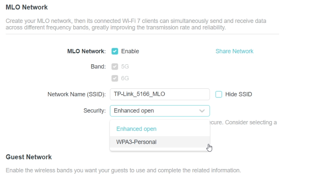Click Security box showing Enhanced open

point(160,111)
